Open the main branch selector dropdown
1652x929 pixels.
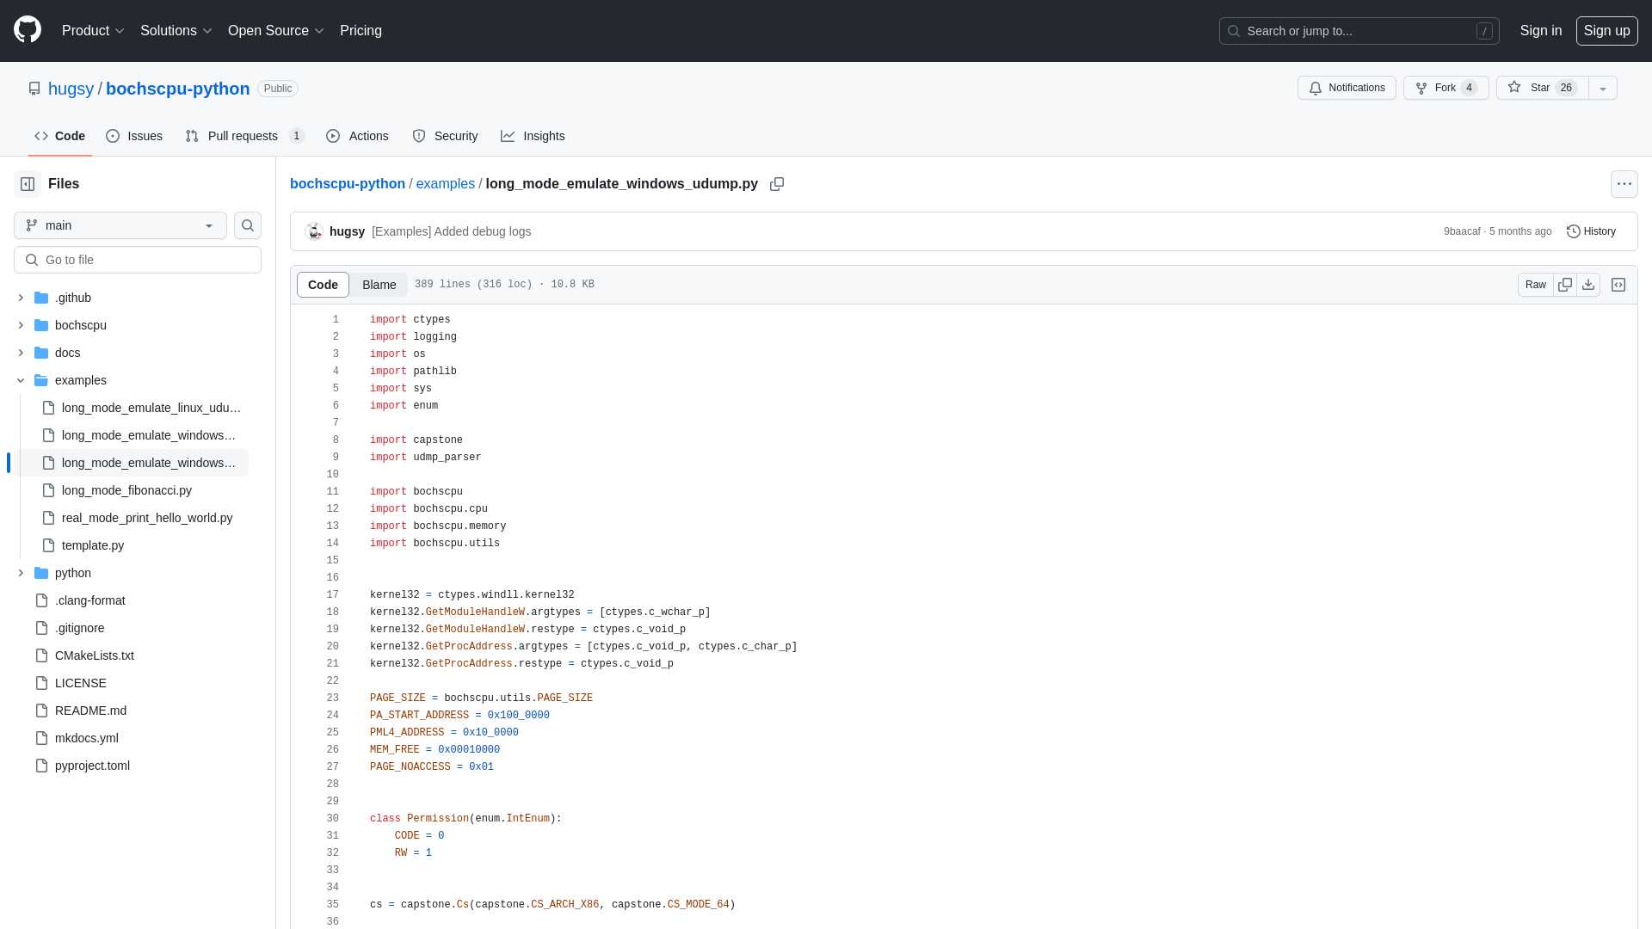(120, 225)
